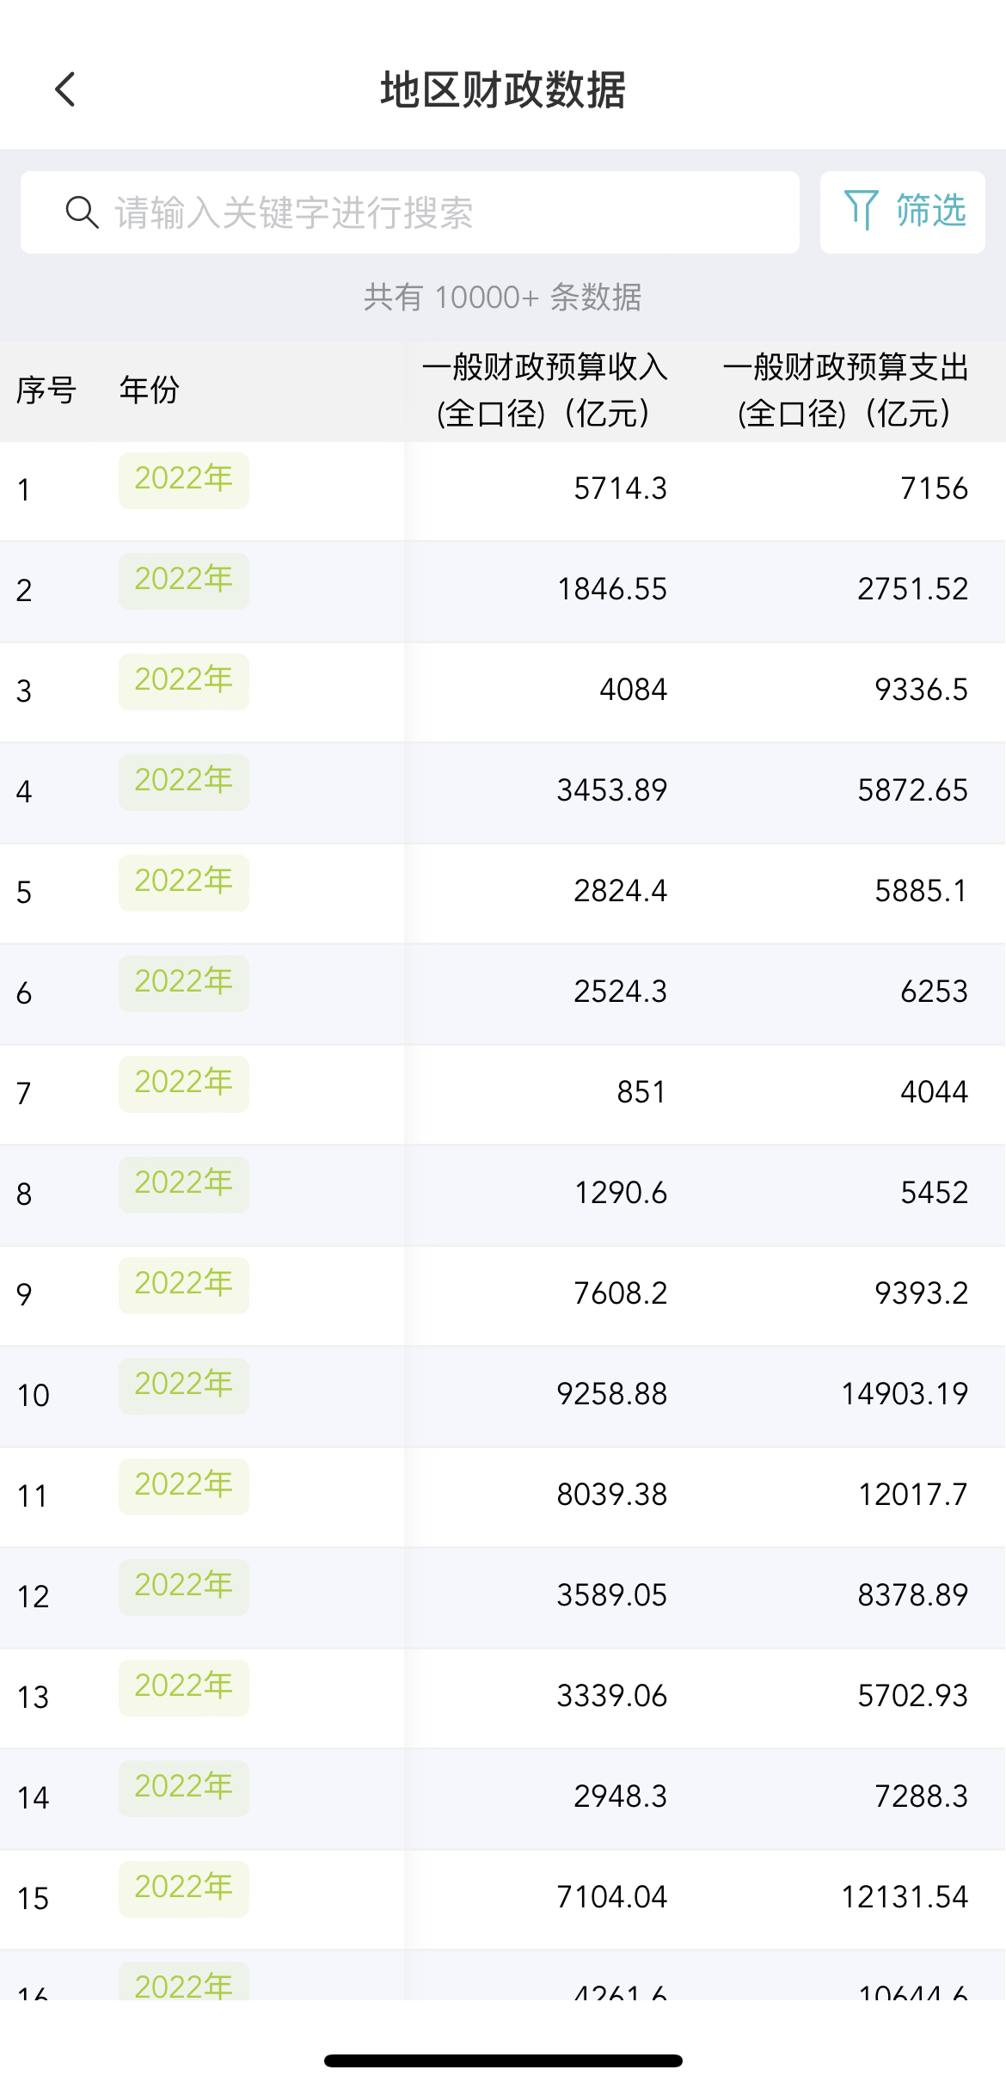This screenshot has height=2088, width=1006.
Task: Click the 2022年 tag in row 5
Action: pyautogui.click(x=184, y=882)
